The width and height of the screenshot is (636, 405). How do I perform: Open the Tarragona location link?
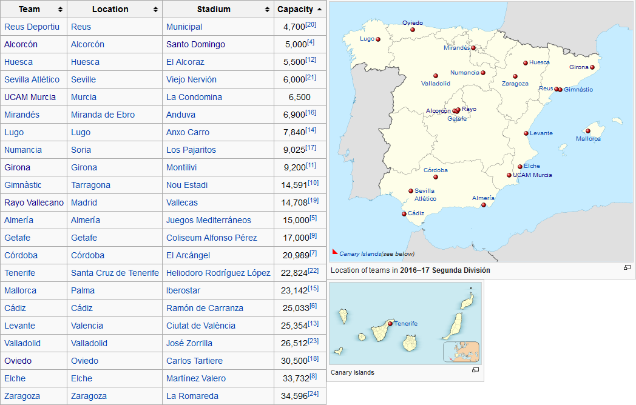tap(90, 186)
